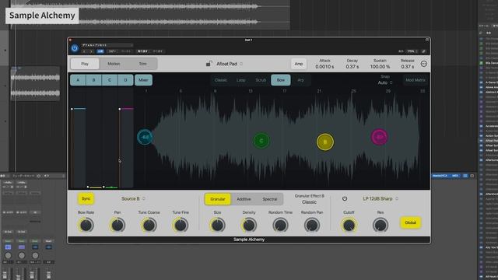Switch to Trim mode
This screenshot has height=280, width=498.
click(142, 64)
